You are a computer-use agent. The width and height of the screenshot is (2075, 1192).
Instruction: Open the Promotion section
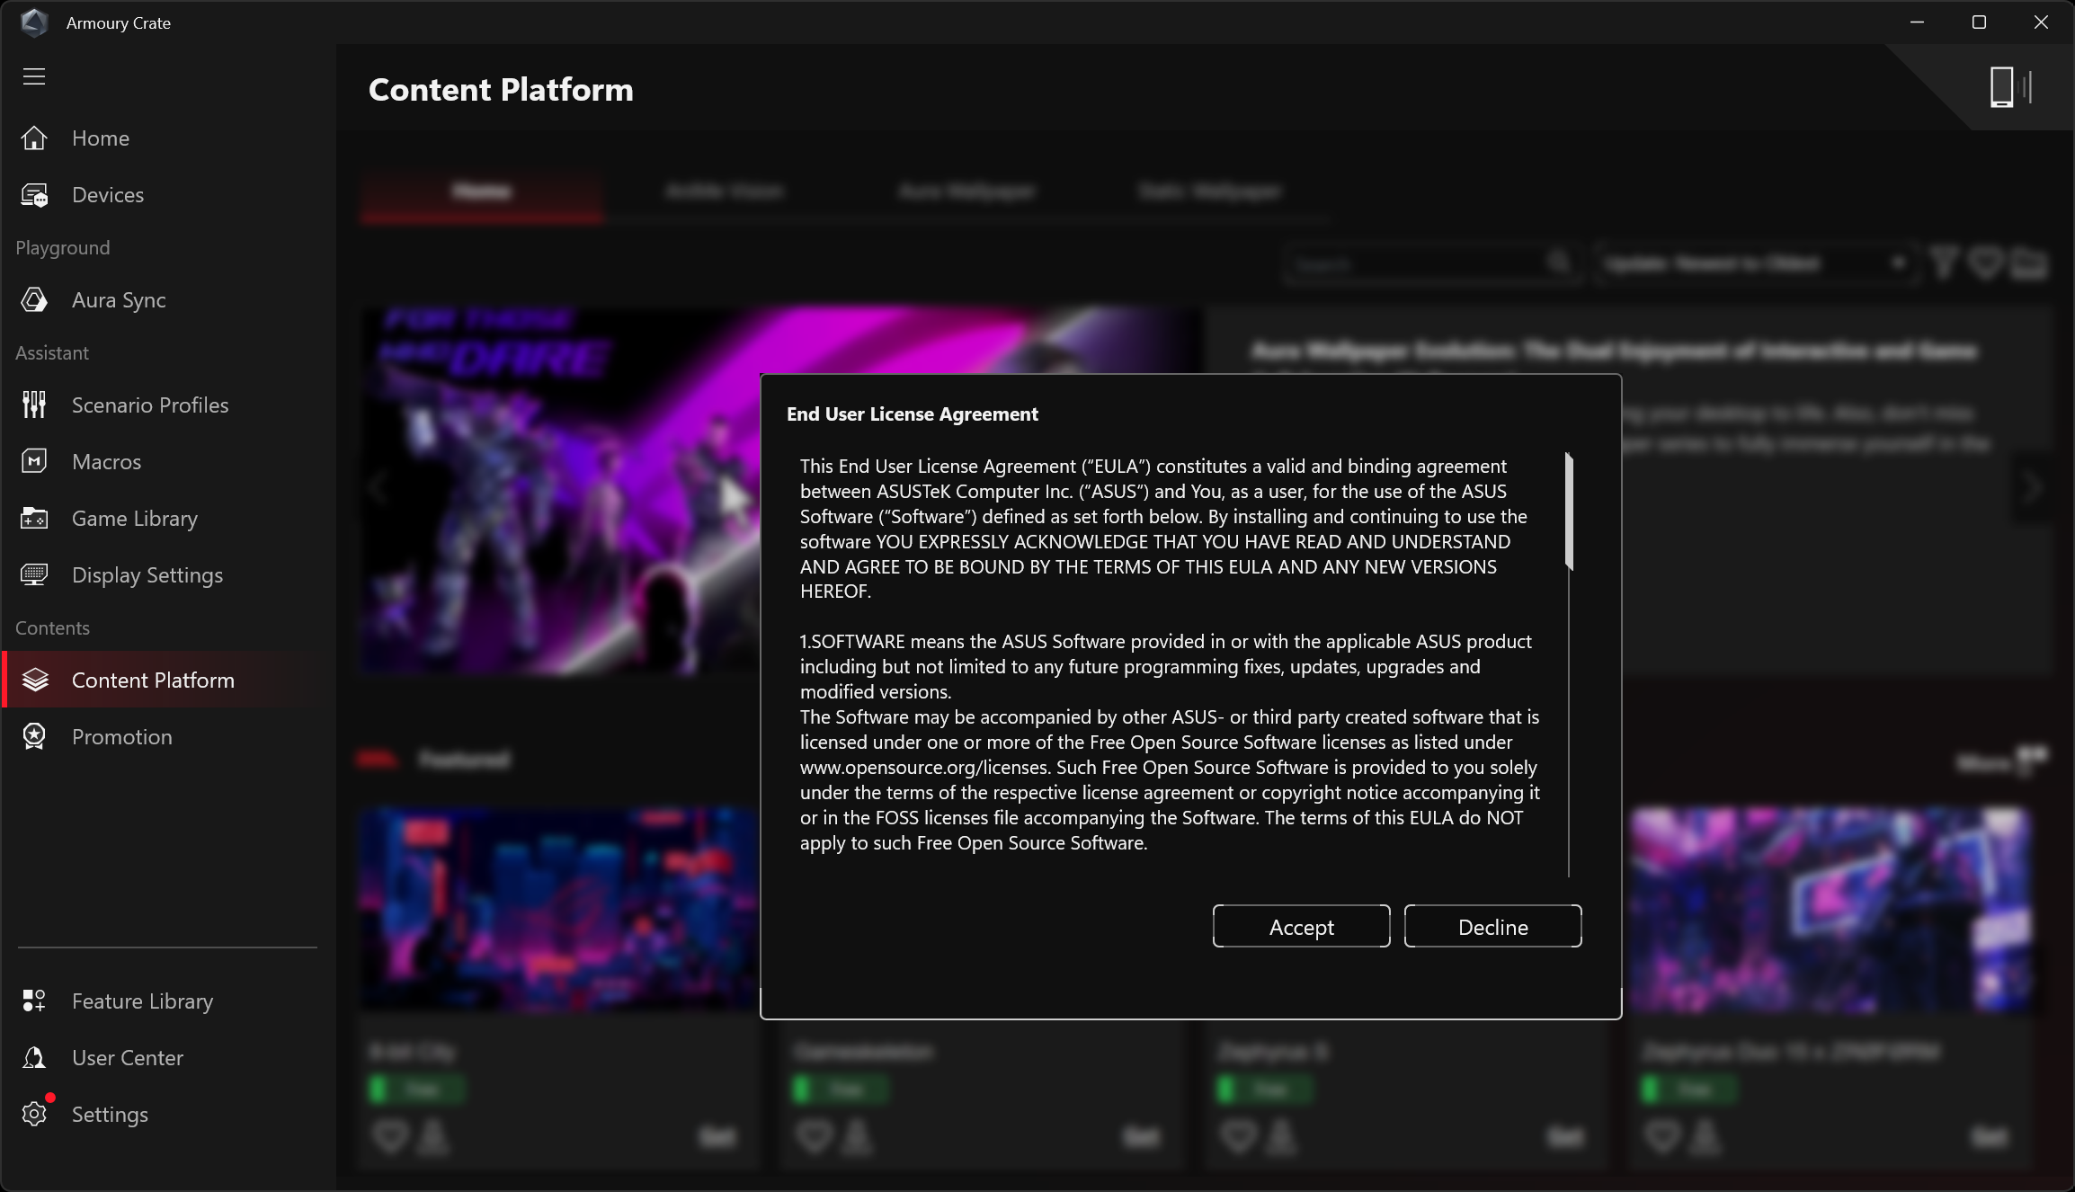121,737
